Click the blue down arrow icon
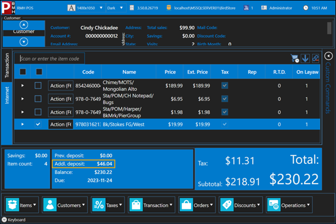336x224 pixels. click(x=305, y=58)
